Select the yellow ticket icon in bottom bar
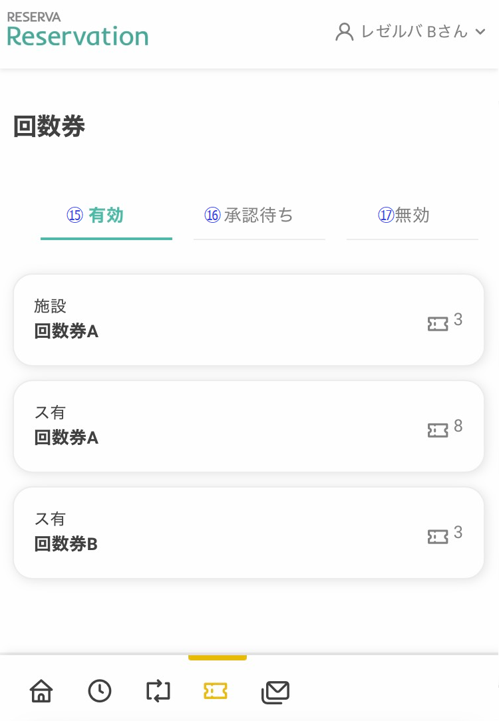The image size is (499, 721). click(216, 690)
